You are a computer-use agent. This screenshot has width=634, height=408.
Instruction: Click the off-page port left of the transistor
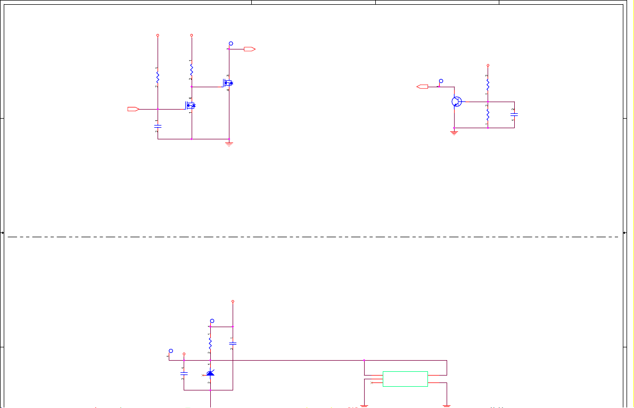point(423,86)
